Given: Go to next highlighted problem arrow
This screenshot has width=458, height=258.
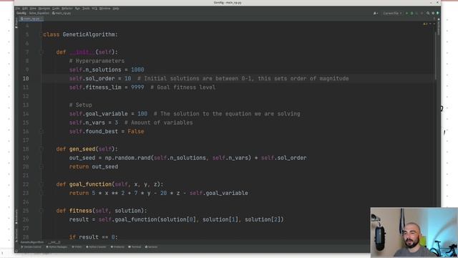Looking at the screenshot, I should [x=434, y=24].
